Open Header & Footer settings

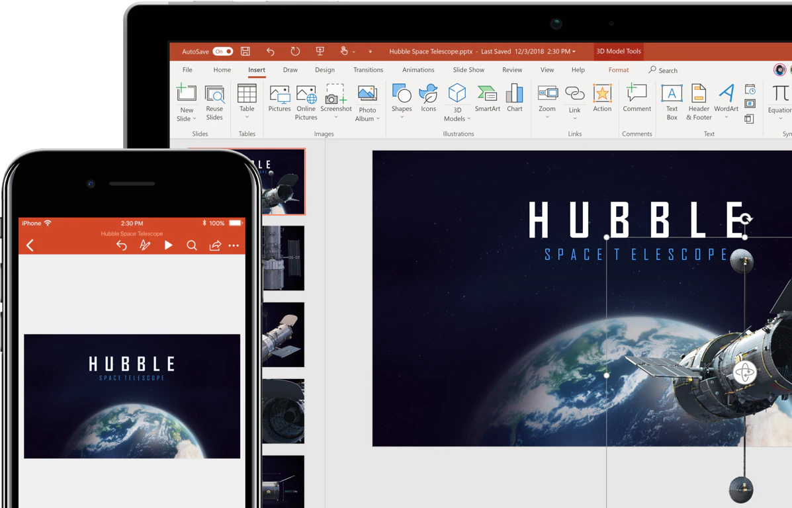(x=699, y=103)
